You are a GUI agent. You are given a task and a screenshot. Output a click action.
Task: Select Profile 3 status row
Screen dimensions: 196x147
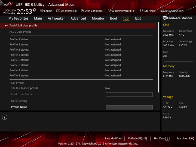[x=81, y=50]
